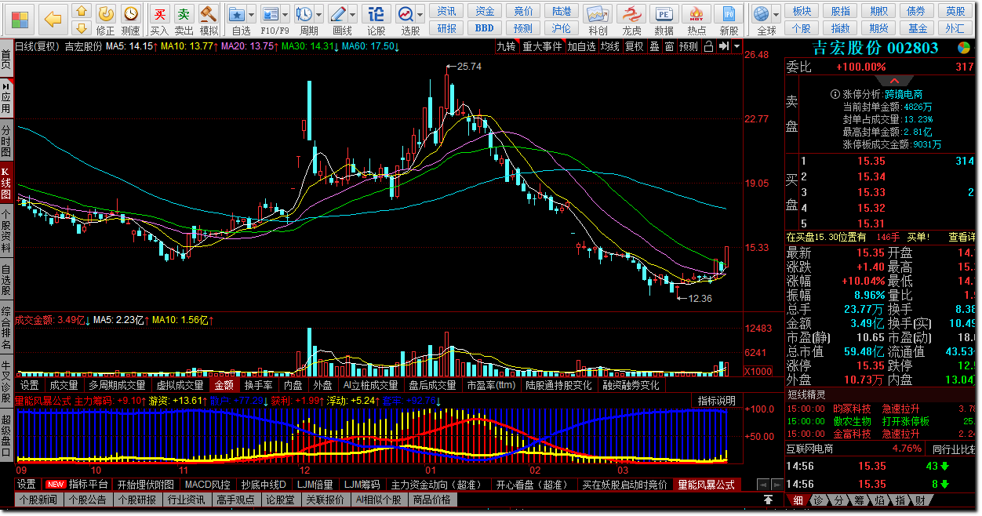The image size is (982, 516).
Task: Toggle the right-arrow panel collapse button
Action: [x=723, y=46]
